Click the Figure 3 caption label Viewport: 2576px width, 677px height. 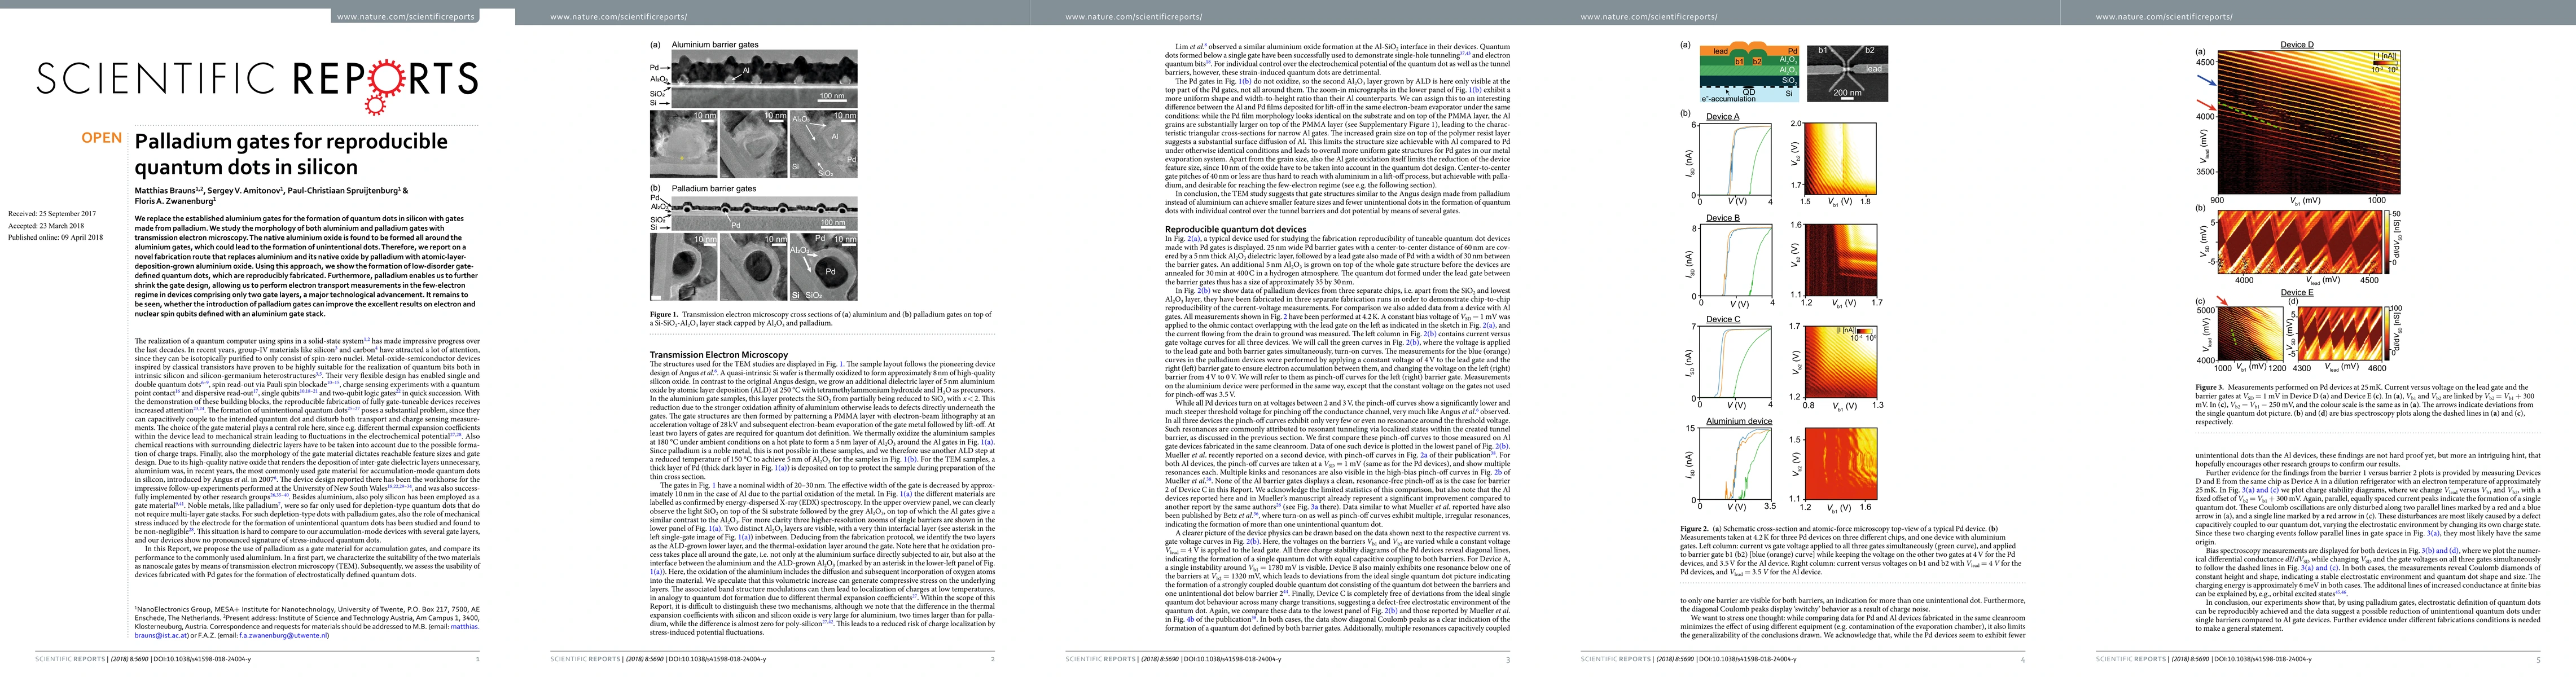click(x=2209, y=387)
